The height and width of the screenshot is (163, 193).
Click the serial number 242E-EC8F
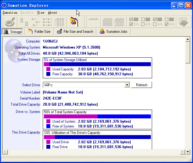52,98
